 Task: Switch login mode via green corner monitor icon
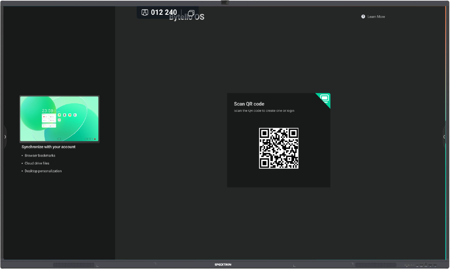(x=325, y=99)
